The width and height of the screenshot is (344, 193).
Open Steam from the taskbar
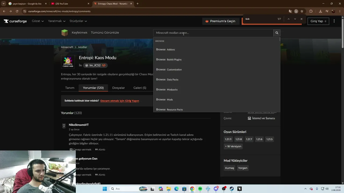click(x=231, y=189)
